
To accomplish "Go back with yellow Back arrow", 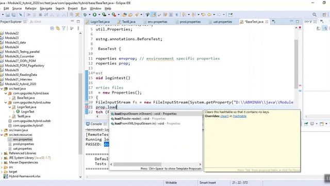I will [x=209, y=15].
